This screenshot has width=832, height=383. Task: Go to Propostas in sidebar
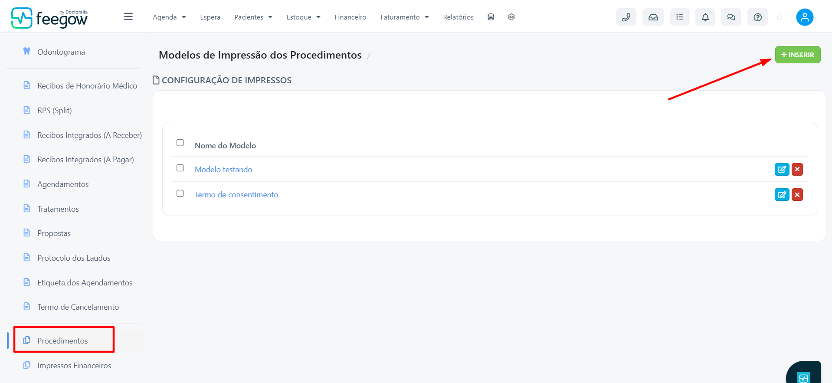coord(54,233)
